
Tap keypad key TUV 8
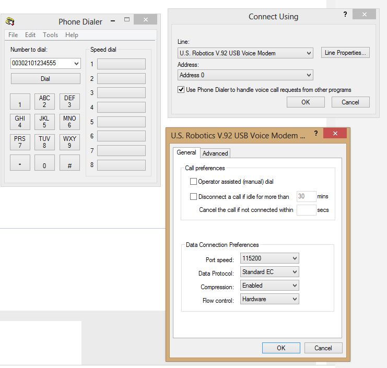44,142
